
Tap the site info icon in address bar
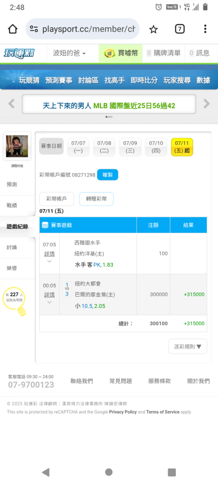(33, 29)
